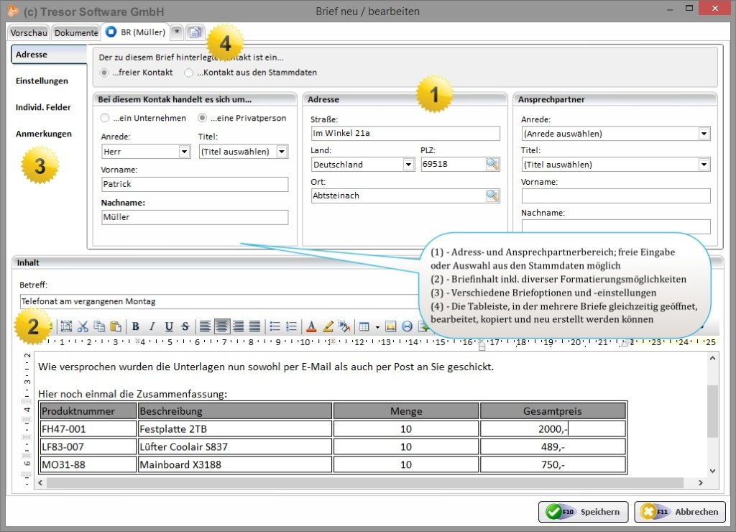Look up the PLZ with the magnifier icon
Screen dimensions: 736x532
(x=492, y=164)
